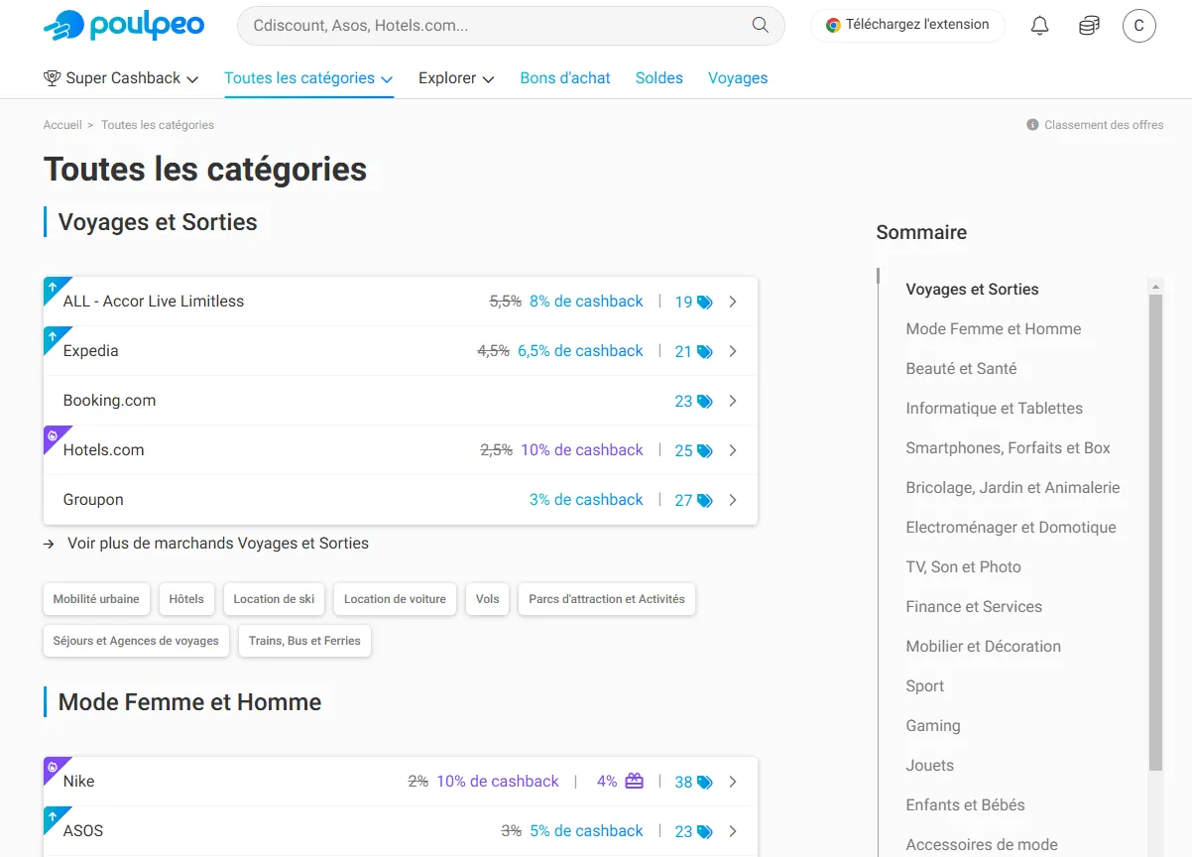The image size is (1192, 857).
Task: Click the Téléchargez l'extension button
Action: tap(907, 25)
